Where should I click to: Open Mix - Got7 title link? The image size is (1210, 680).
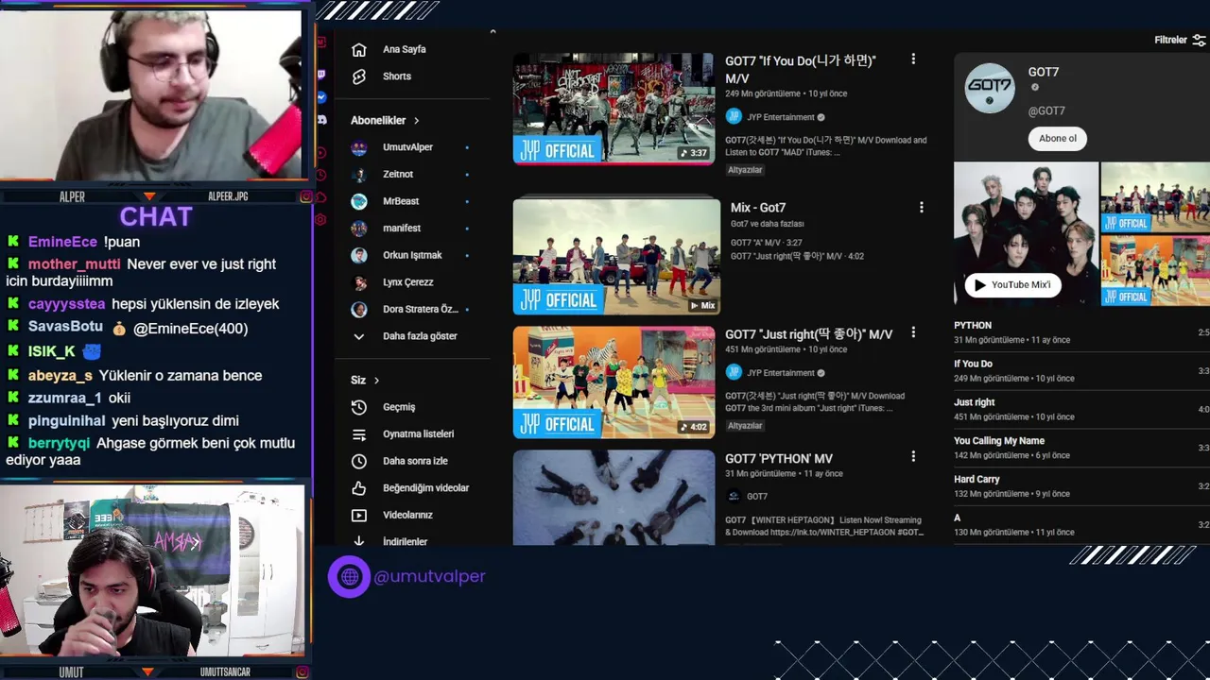(x=758, y=208)
